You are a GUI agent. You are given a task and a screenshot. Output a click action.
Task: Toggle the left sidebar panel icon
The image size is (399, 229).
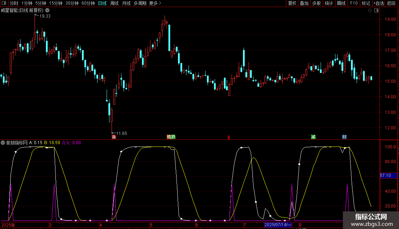click(x=4, y=3)
